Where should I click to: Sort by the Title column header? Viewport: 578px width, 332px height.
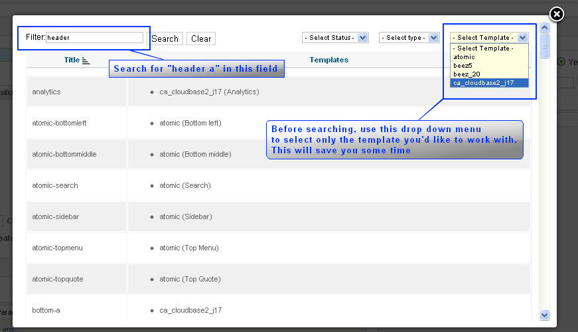72,60
